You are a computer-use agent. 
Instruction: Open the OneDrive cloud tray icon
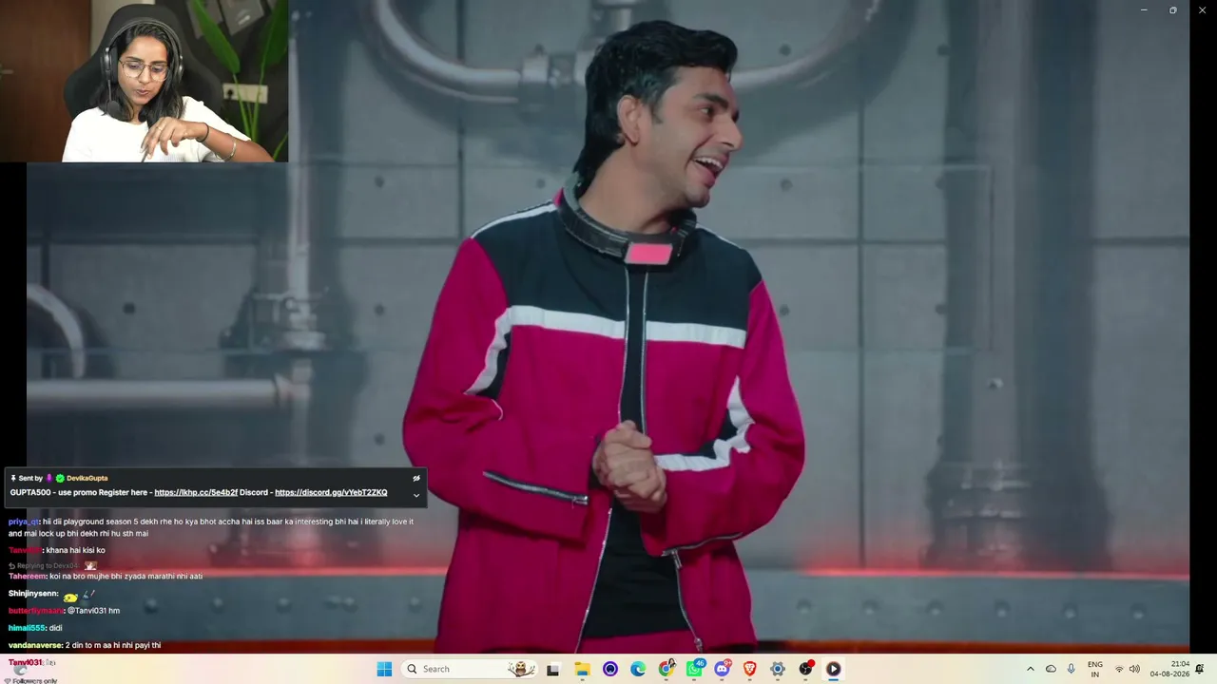[1051, 669]
